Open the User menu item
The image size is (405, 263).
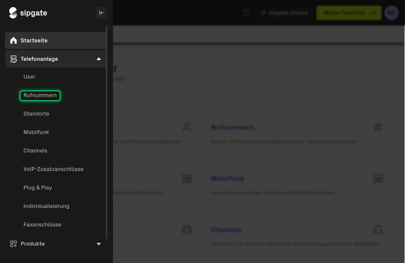pyautogui.click(x=29, y=77)
